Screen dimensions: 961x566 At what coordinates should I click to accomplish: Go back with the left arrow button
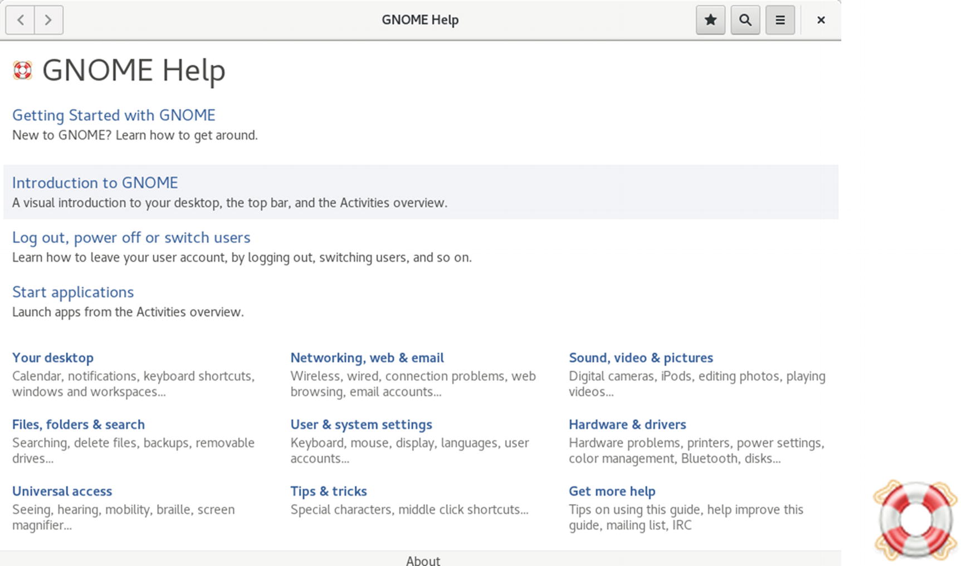coord(21,20)
